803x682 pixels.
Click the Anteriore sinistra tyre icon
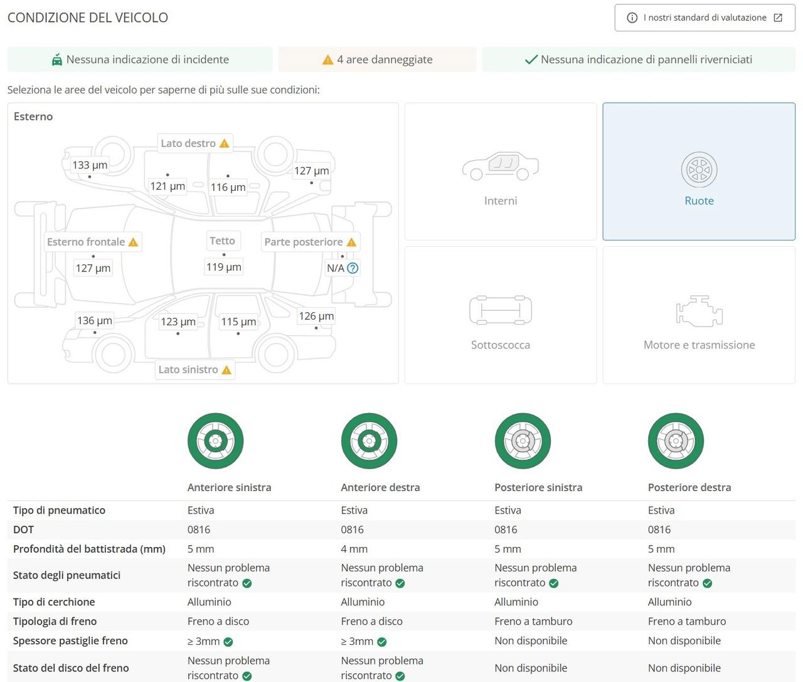point(215,441)
